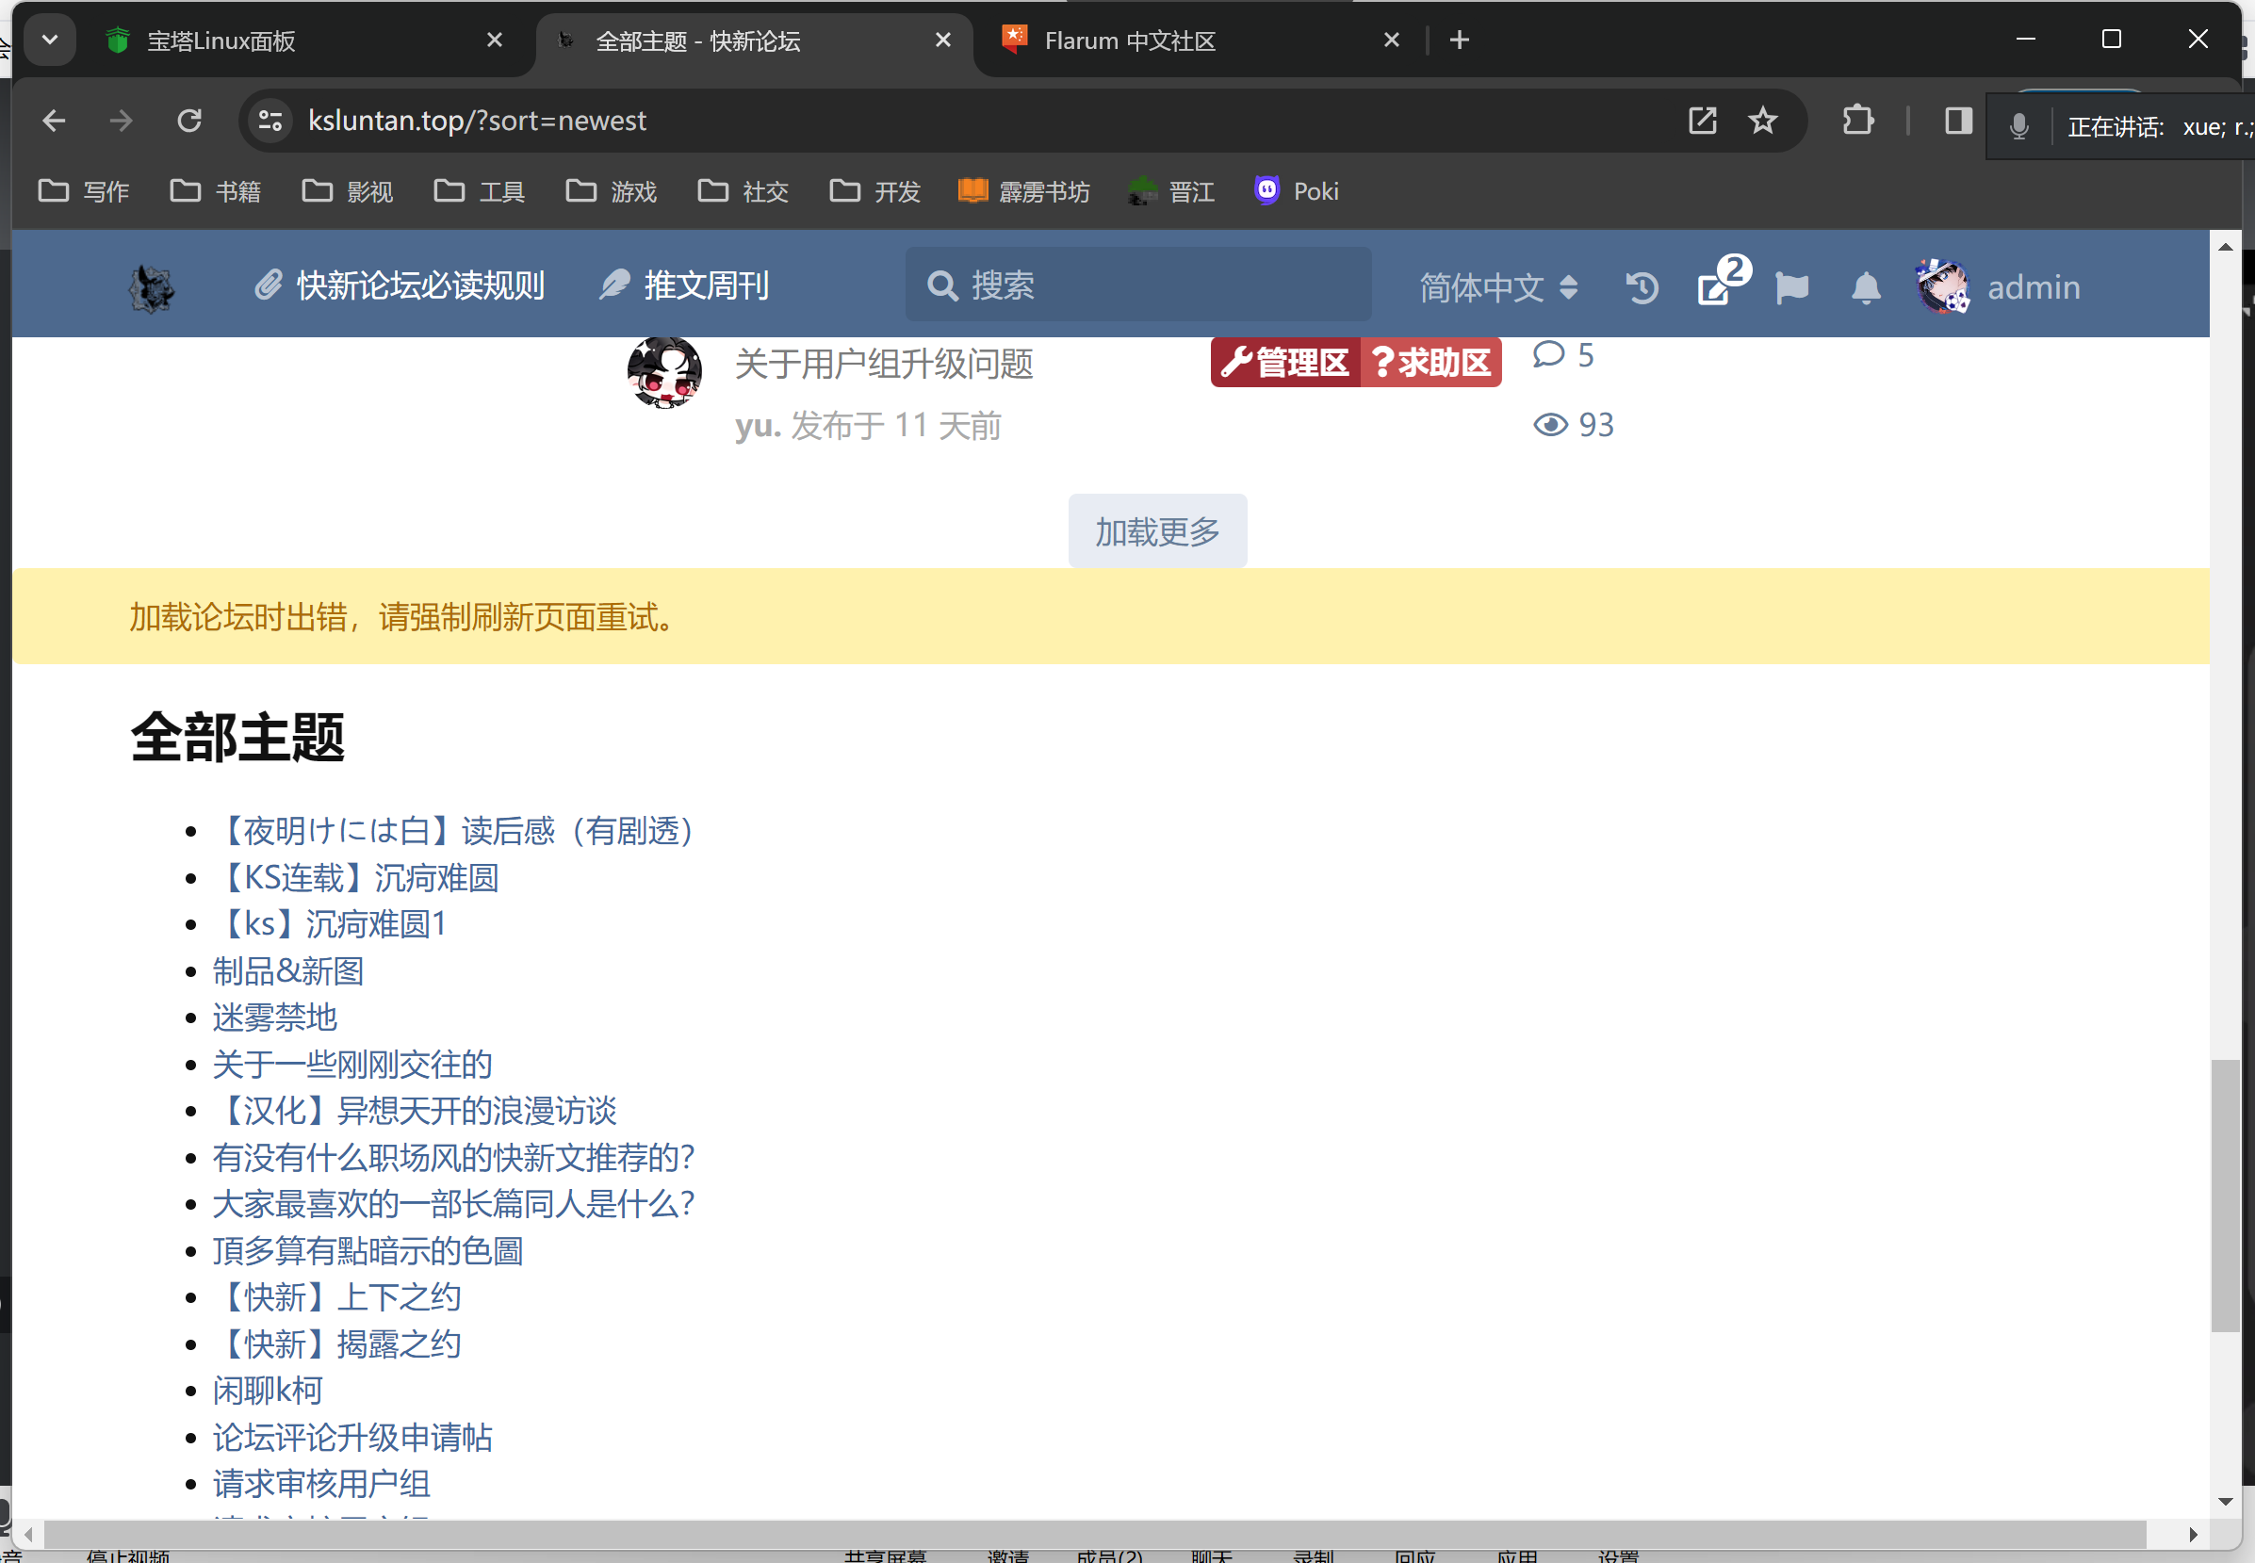Expand the tab search chevron
Screen dimensions: 2255x1563
click(50, 41)
